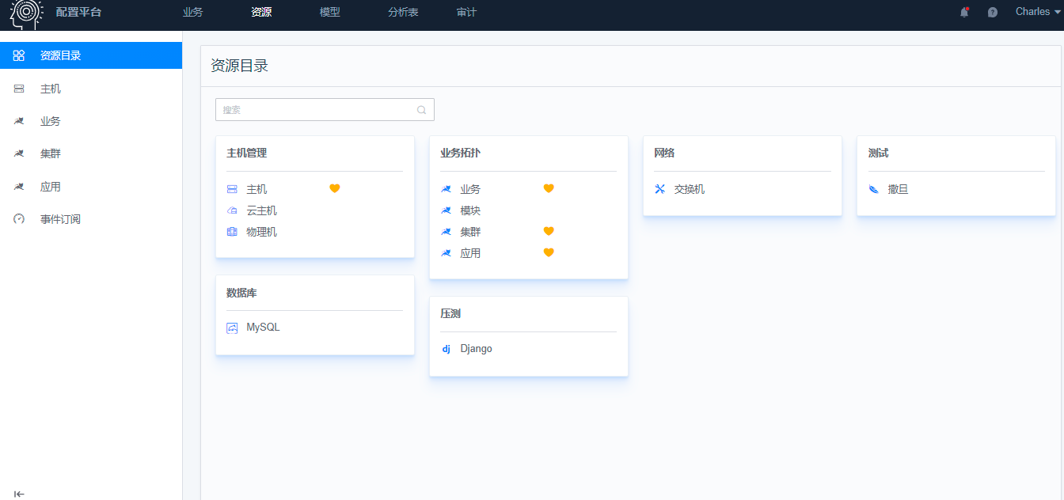The image size is (1064, 500).
Task: Open the 模块 model link
Action: (470, 210)
